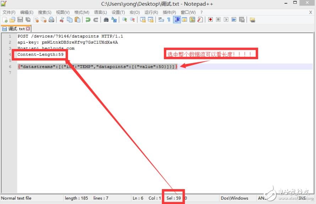The height and width of the screenshot is (204, 316).
Task: Click 'Normal text file' in status bar
Action: [x=16, y=198]
